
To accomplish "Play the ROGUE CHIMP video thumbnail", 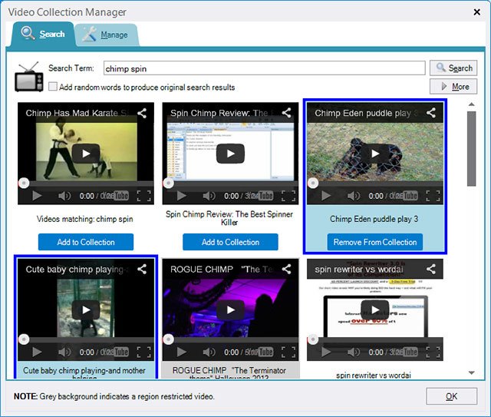I will (230, 310).
